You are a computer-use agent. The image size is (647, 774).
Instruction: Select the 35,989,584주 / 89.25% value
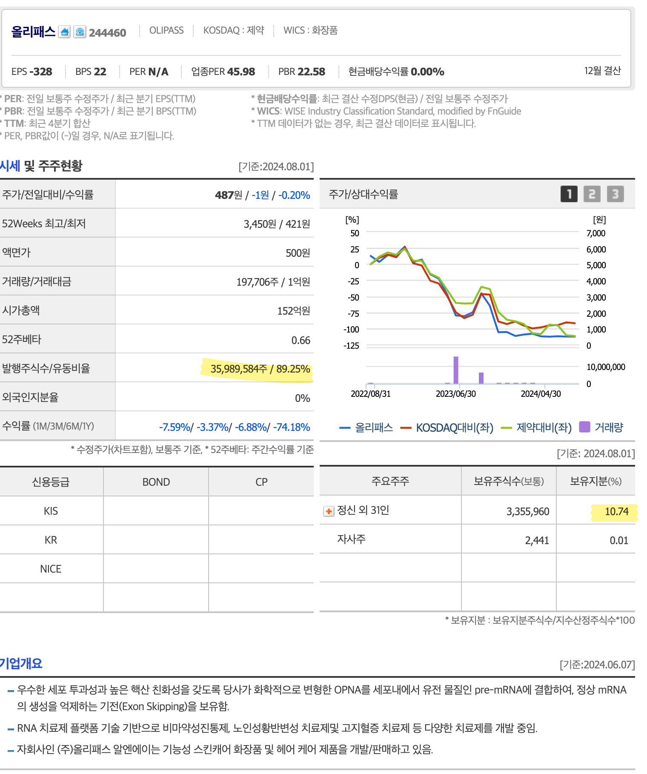(x=260, y=369)
